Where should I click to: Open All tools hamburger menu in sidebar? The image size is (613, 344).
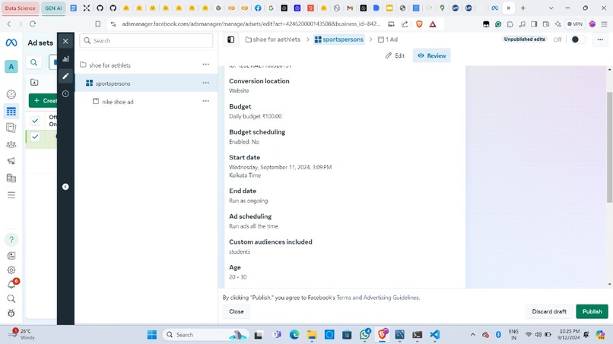pyautogui.click(x=11, y=195)
